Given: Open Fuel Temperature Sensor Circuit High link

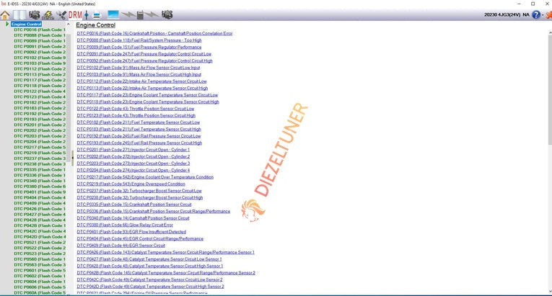Looking at the screenshot, I should click(x=139, y=130).
